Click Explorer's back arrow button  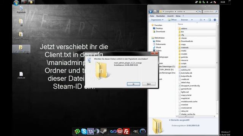pos(151,12)
